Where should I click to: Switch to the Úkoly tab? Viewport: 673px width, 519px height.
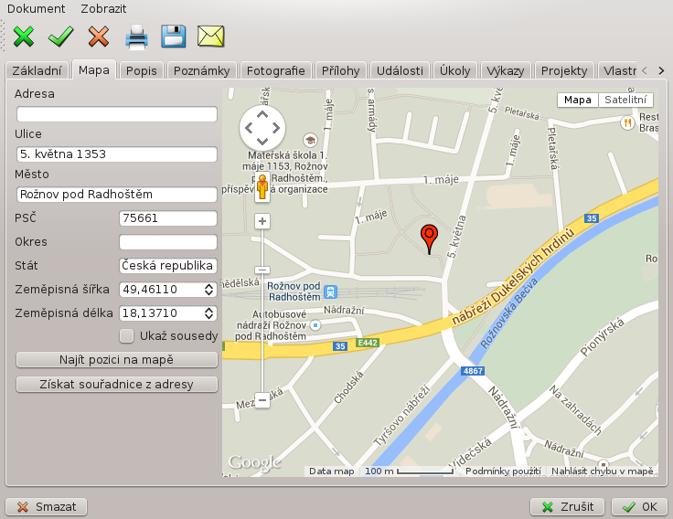(x=454, y=70)
